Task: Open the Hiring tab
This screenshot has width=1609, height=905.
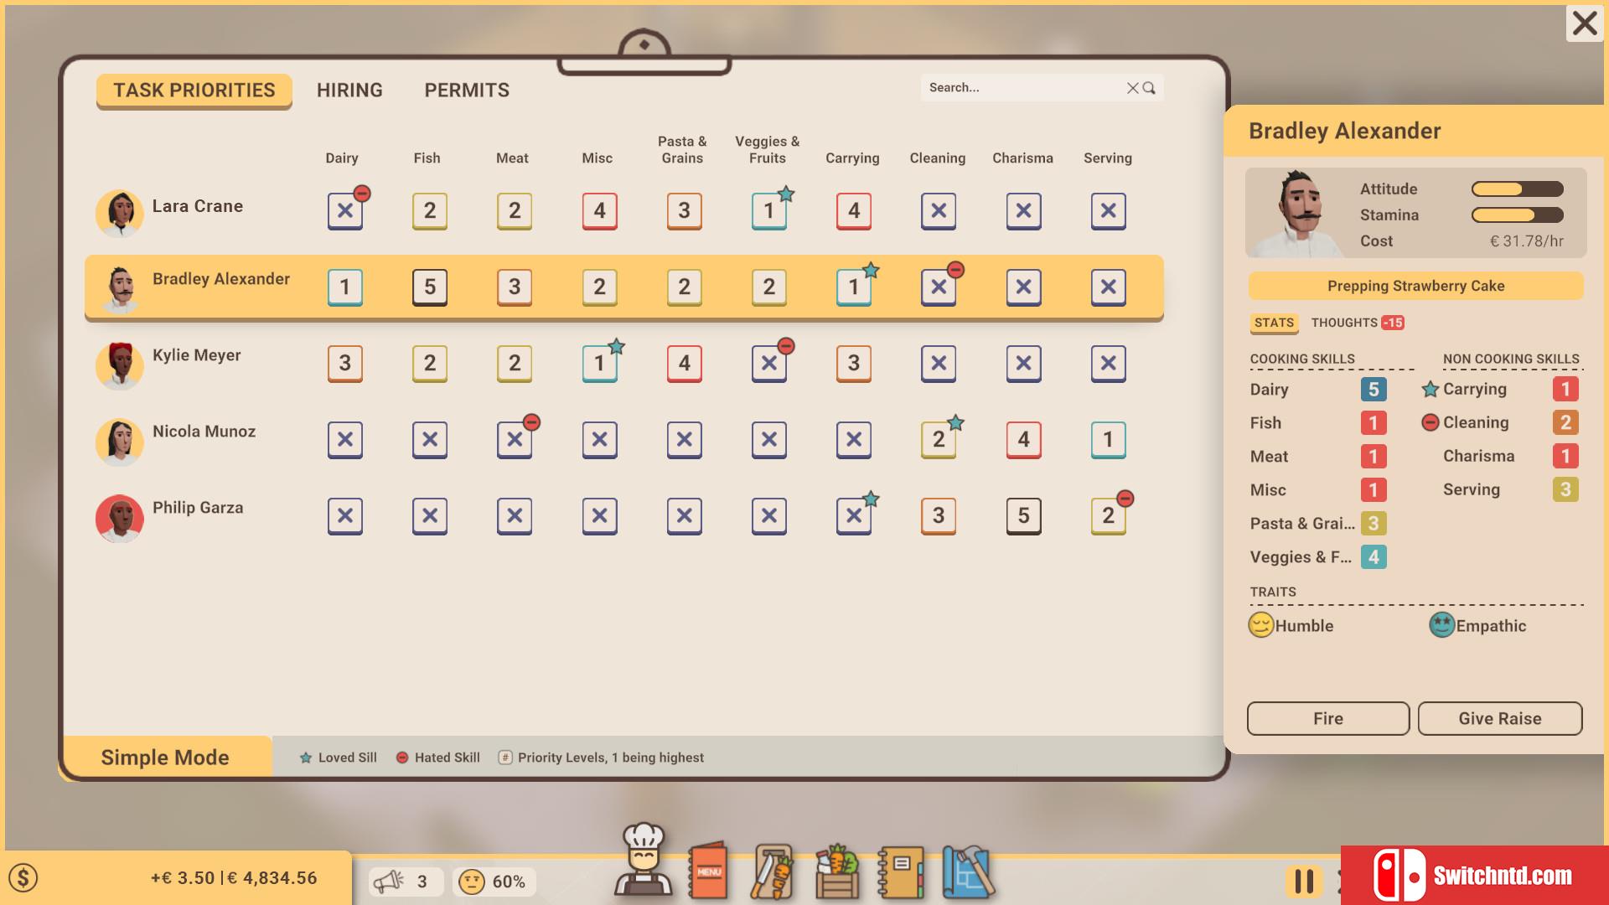Action: coord(349,90)
